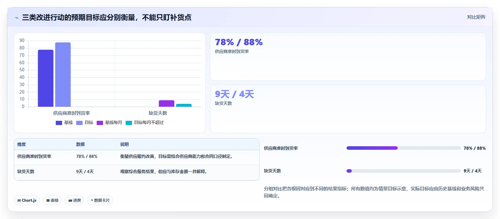
Task: Click the chart icon in Chart.js chip
Action: click(19, 200)
